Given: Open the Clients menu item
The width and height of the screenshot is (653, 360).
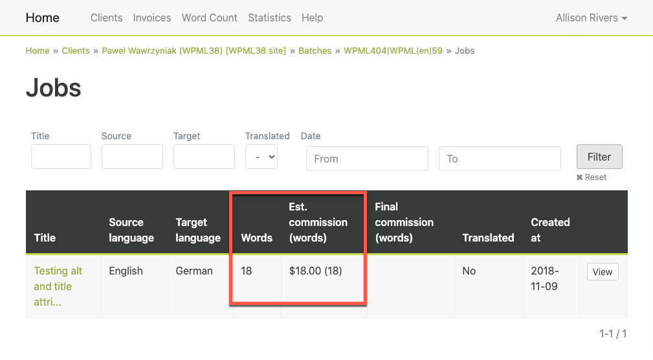Looking at the screenshot, I should click(x=107, y=18).
